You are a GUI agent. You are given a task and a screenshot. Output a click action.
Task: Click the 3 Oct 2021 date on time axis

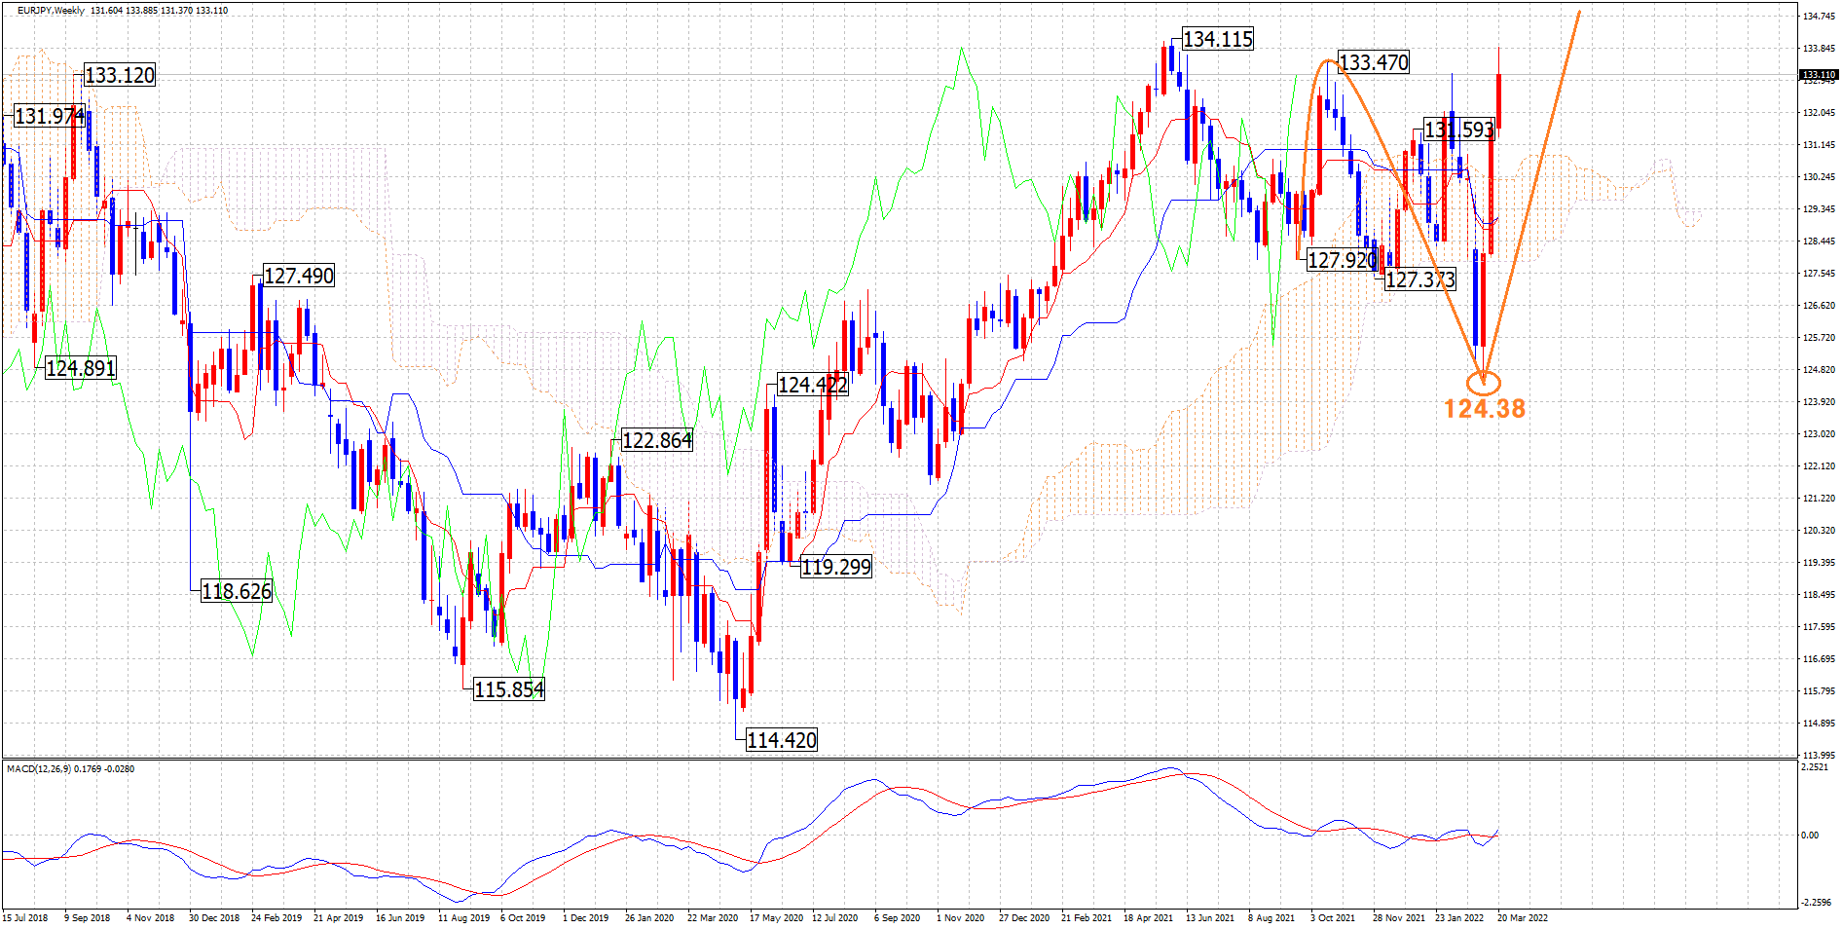point(1332,918)
